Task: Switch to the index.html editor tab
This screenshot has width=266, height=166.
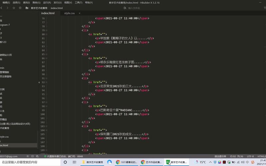Action: (48, 13)
